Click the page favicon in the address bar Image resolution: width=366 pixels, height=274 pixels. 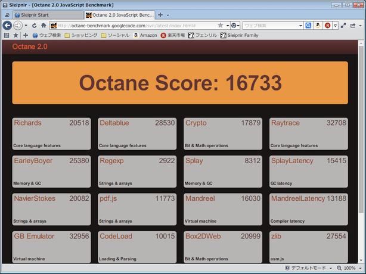pos(54,26)
